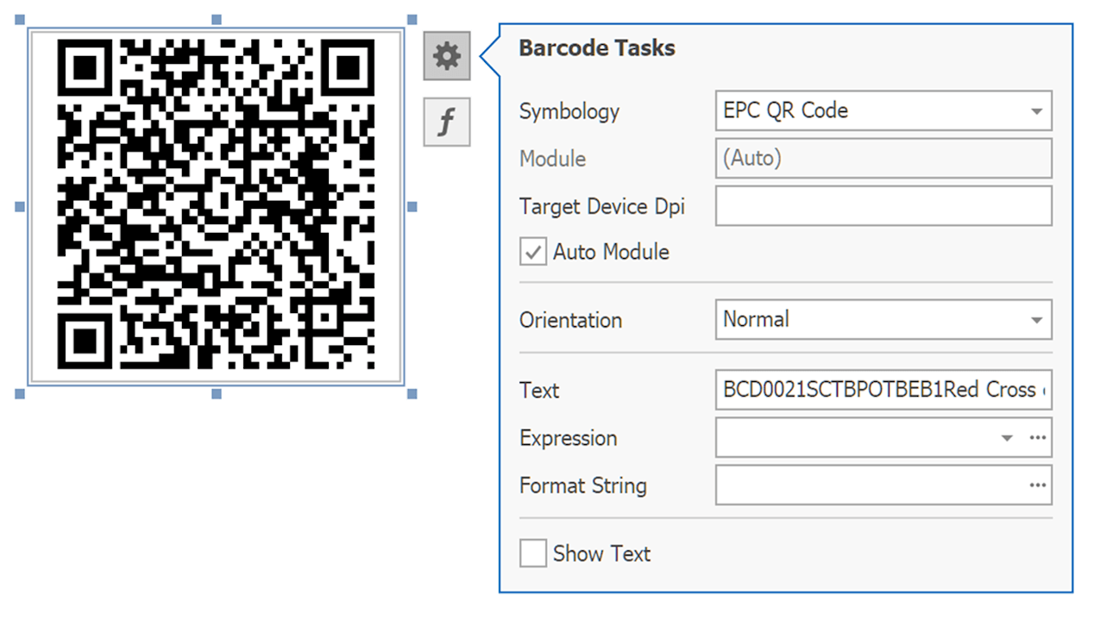Click the gear smart tag icon

[x=446, y=56]
